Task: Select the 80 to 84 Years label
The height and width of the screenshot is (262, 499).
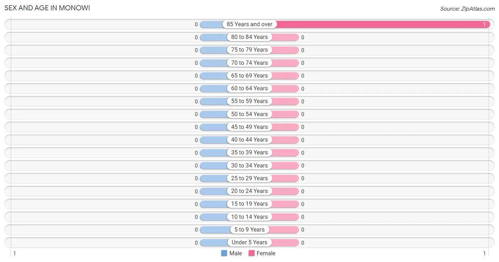Action: coord(249,37)
